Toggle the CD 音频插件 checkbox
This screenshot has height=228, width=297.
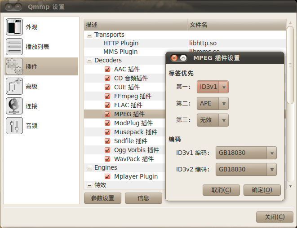tap(107, 78)
